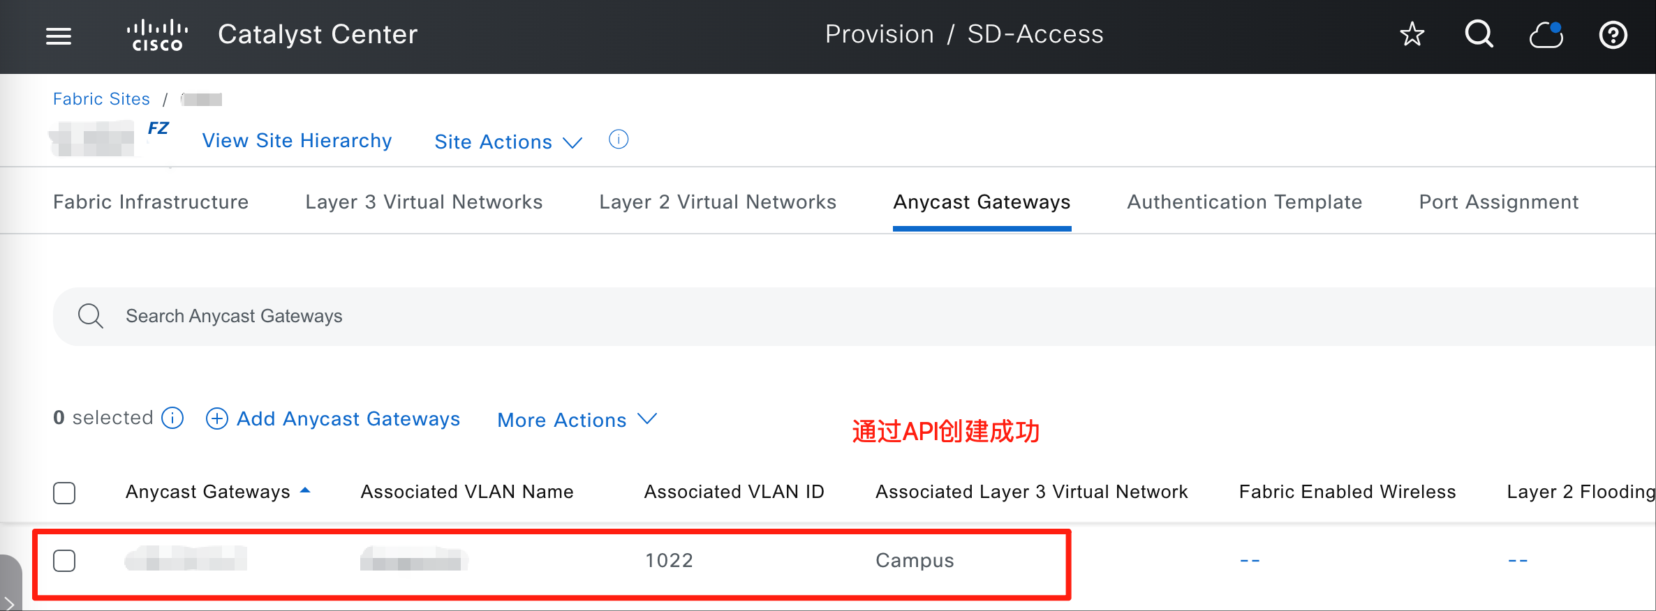Open More Actions dropdown
Image resolution: width=1656 pixels, height=611 pixels.
(x=577, y=420)
